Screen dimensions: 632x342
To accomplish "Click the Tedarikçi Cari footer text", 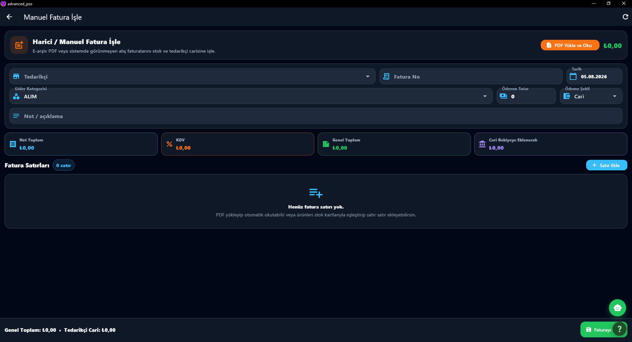I will point(90,330).
